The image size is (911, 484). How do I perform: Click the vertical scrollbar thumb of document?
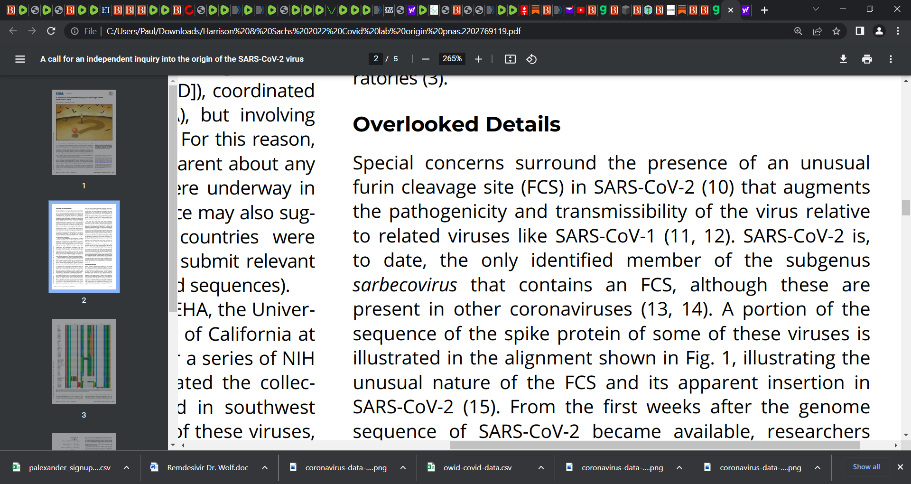click(906, 208)
